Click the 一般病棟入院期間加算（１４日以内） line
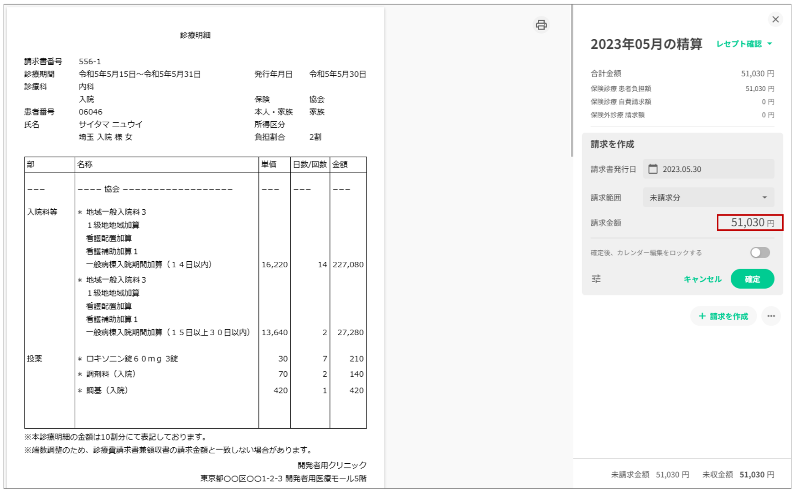Screen dimensions: 795x492 pos(149,264)
